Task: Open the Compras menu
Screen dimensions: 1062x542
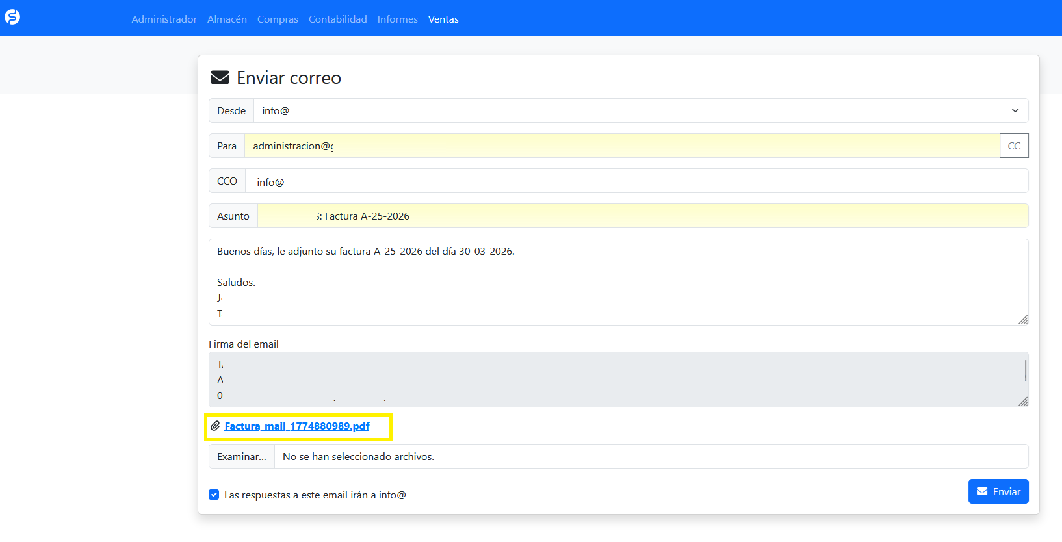Action: pyautogui.click(x=278, y=19)
